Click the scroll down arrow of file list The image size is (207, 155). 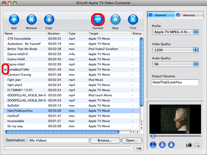[x=142, y=128]
